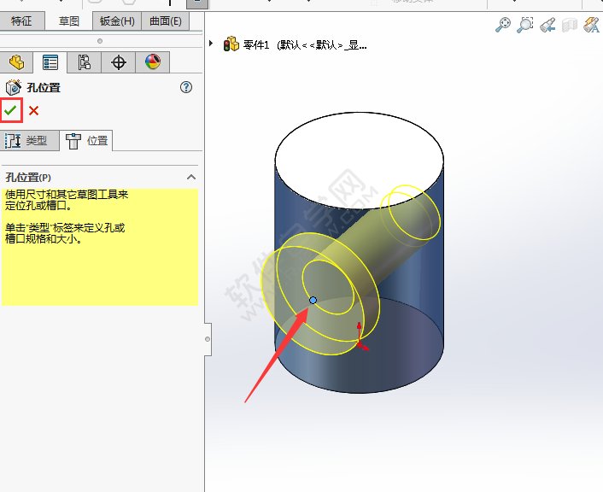Collapse the 孔位置(P) section
The width and height of the screenshot is (603, 492).
(191, 178)
